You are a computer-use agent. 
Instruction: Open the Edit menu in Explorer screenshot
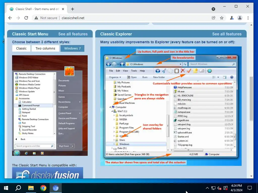click(118, 71)
